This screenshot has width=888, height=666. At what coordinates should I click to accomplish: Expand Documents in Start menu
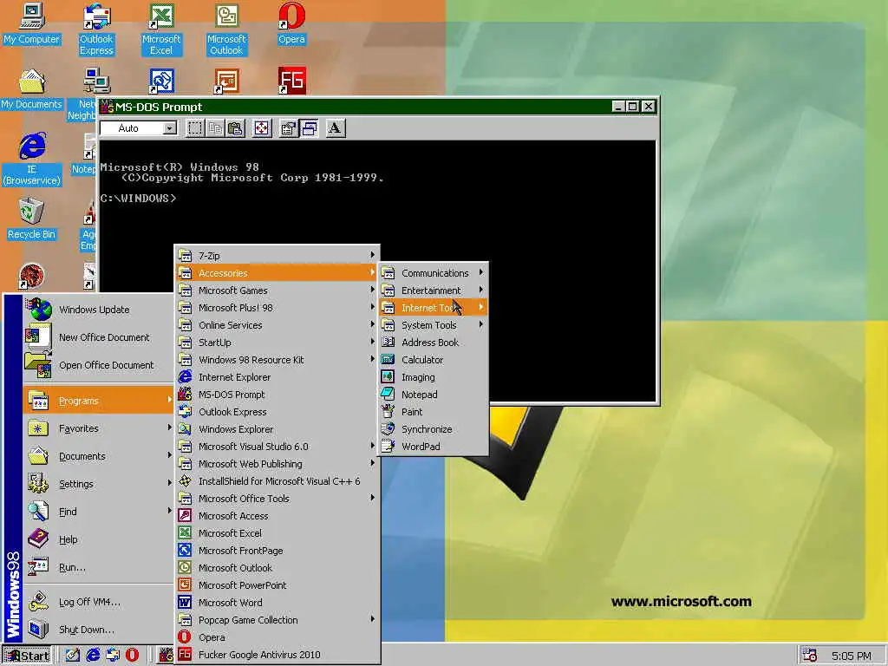pos(98,456)
